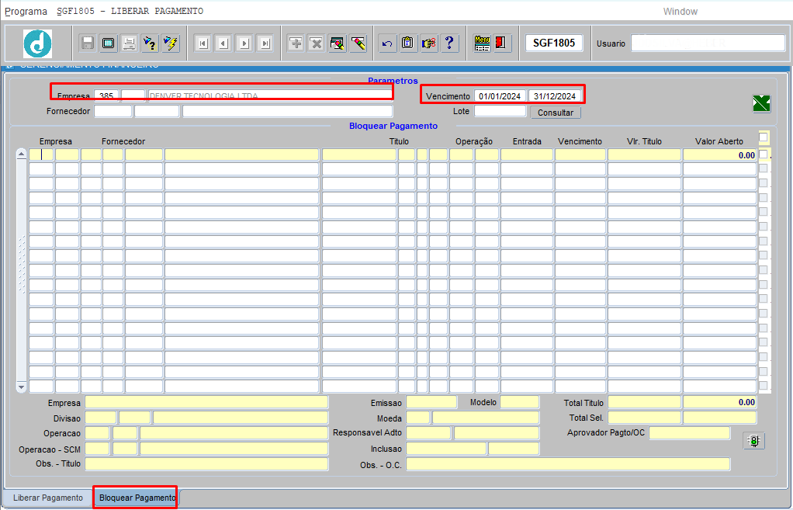Open the Menu icon in toolbar

482,43
